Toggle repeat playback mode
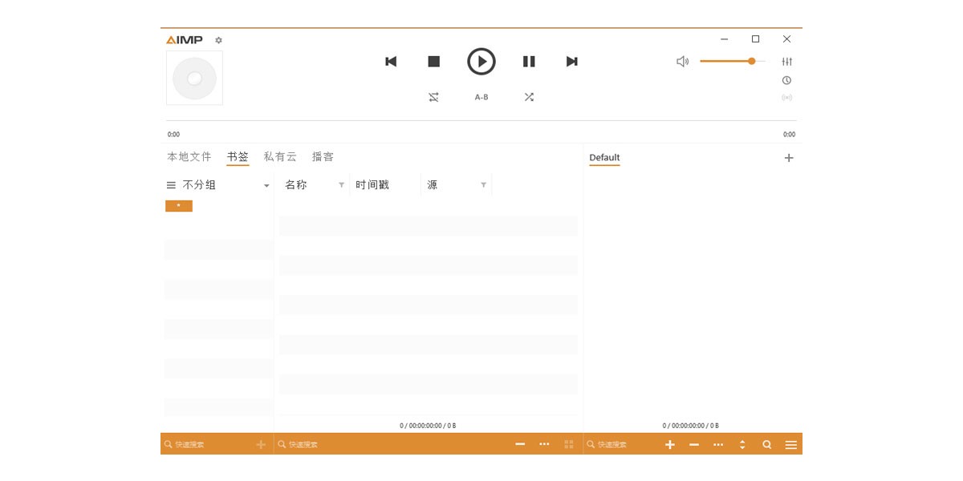The image size is (963, 481). point(433,96)
